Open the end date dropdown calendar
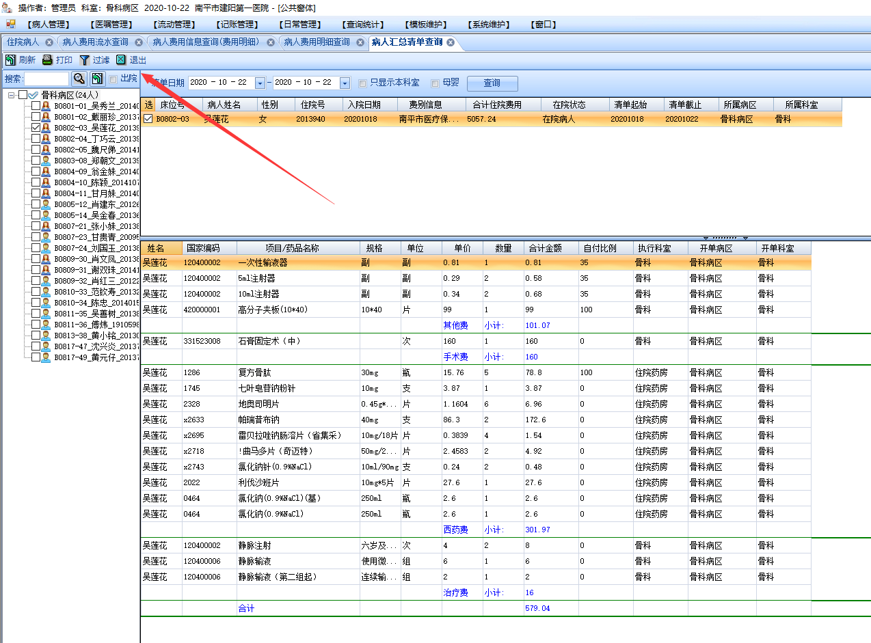The width and height of the screenshot is (871, 643). point(345,83)
